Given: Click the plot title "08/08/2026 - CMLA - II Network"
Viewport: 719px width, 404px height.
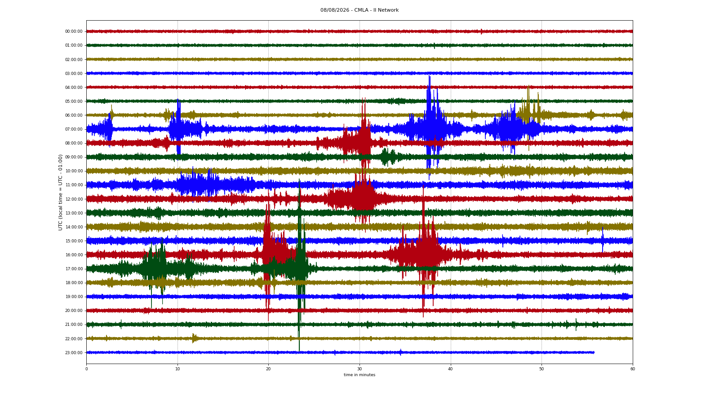Looking at the screenshot, I should 359,10.
